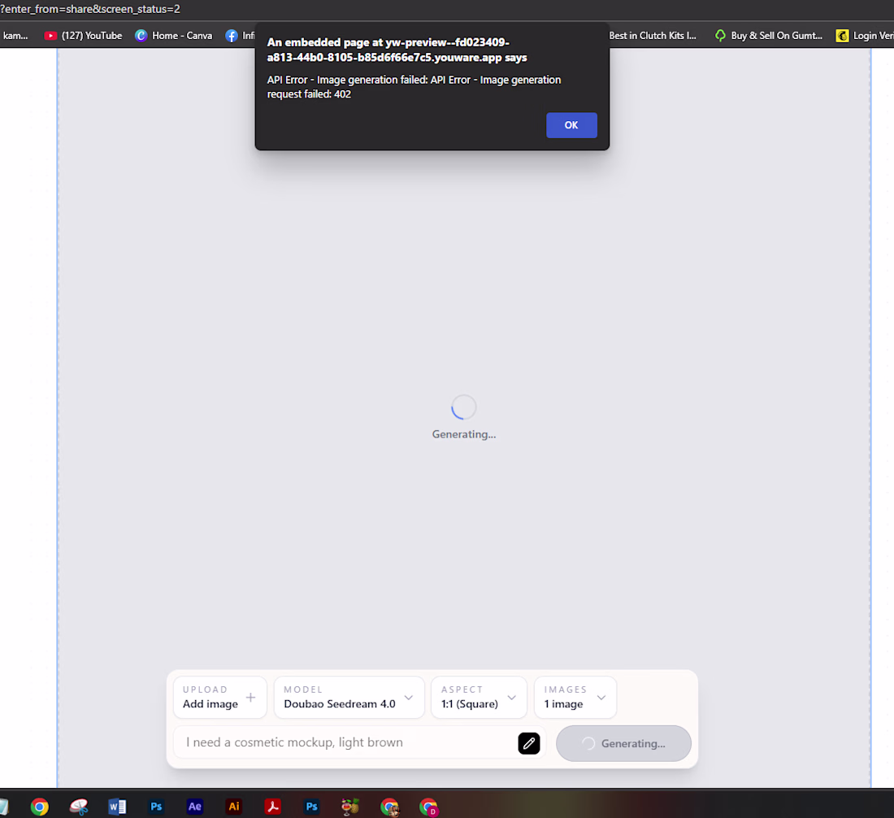Click OK in the API error dialog
Image resolution: width=894 pixels, height=818 pixels.
point(571,125)
